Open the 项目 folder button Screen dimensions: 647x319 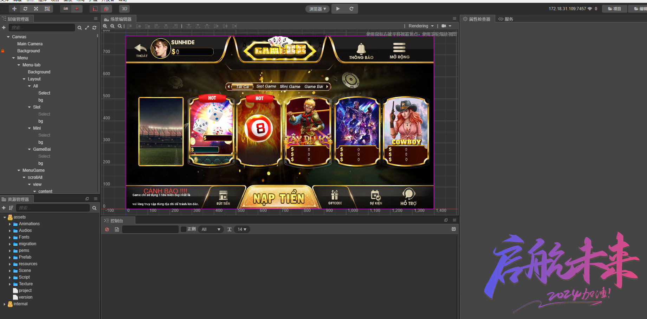pyautogui.click(x=614, y=9)
